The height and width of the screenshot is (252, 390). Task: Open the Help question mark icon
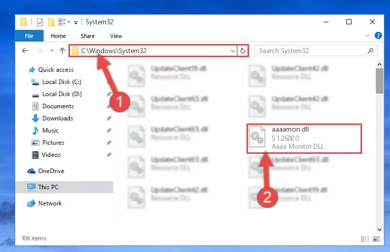378,35
